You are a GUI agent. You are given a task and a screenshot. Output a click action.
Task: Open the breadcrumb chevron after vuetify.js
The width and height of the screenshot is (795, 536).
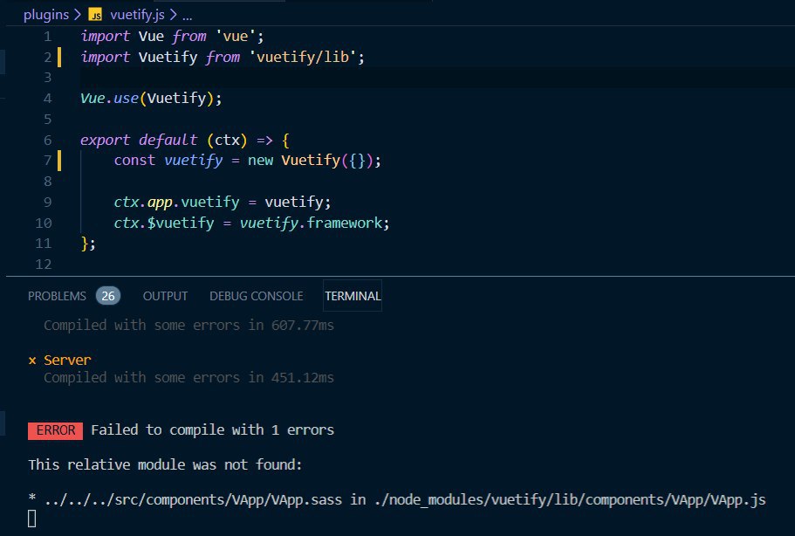174,15
